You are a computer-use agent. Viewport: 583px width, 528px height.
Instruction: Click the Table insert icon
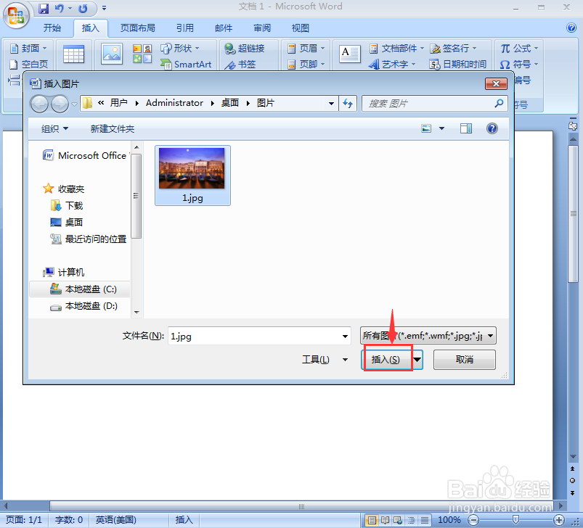coord(73,54)
